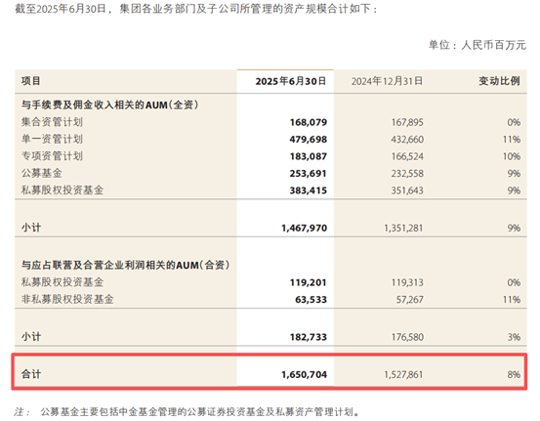The width and height of the screenshot is (540, 421).
Task: Select the first 小计 total 1,467,970
Action: point(304,228)
